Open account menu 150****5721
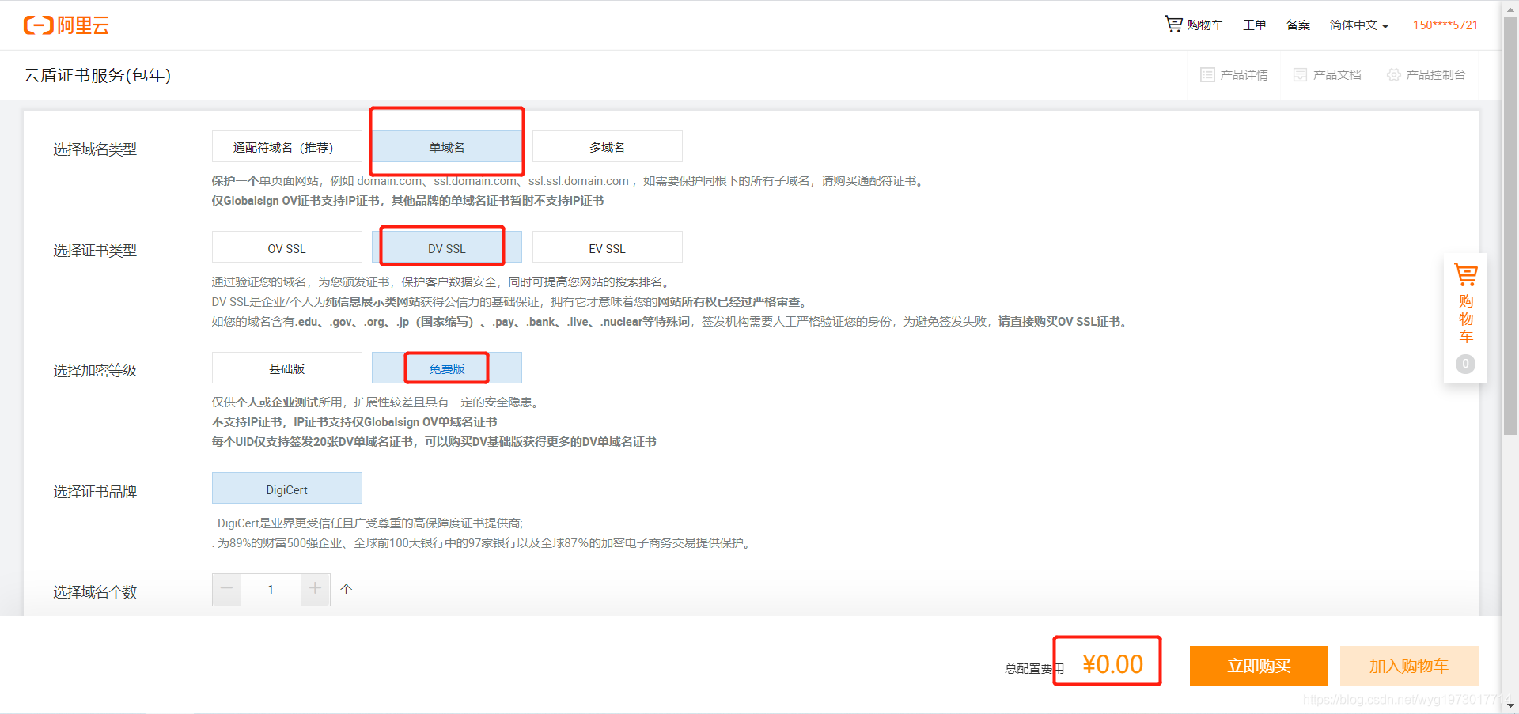The image size is (1519, 714). [1445, 25]
